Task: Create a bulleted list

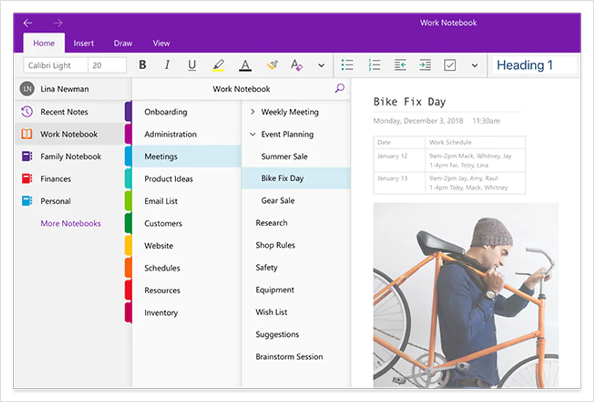Action: (347, 64)
